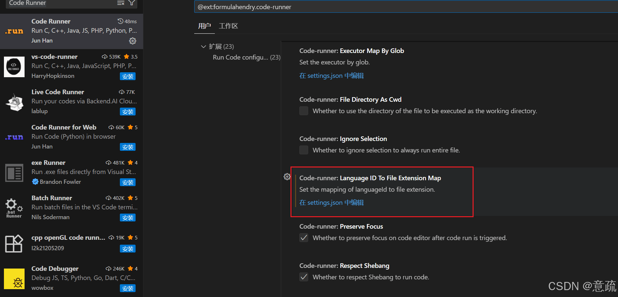618x297 pixels.
Task: Select Run Code configu... (23) tree item
Action: pos(247,57)
